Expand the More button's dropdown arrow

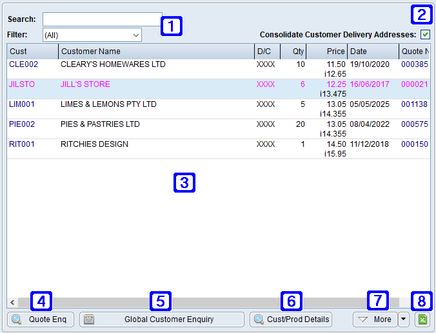pos(404,319)
